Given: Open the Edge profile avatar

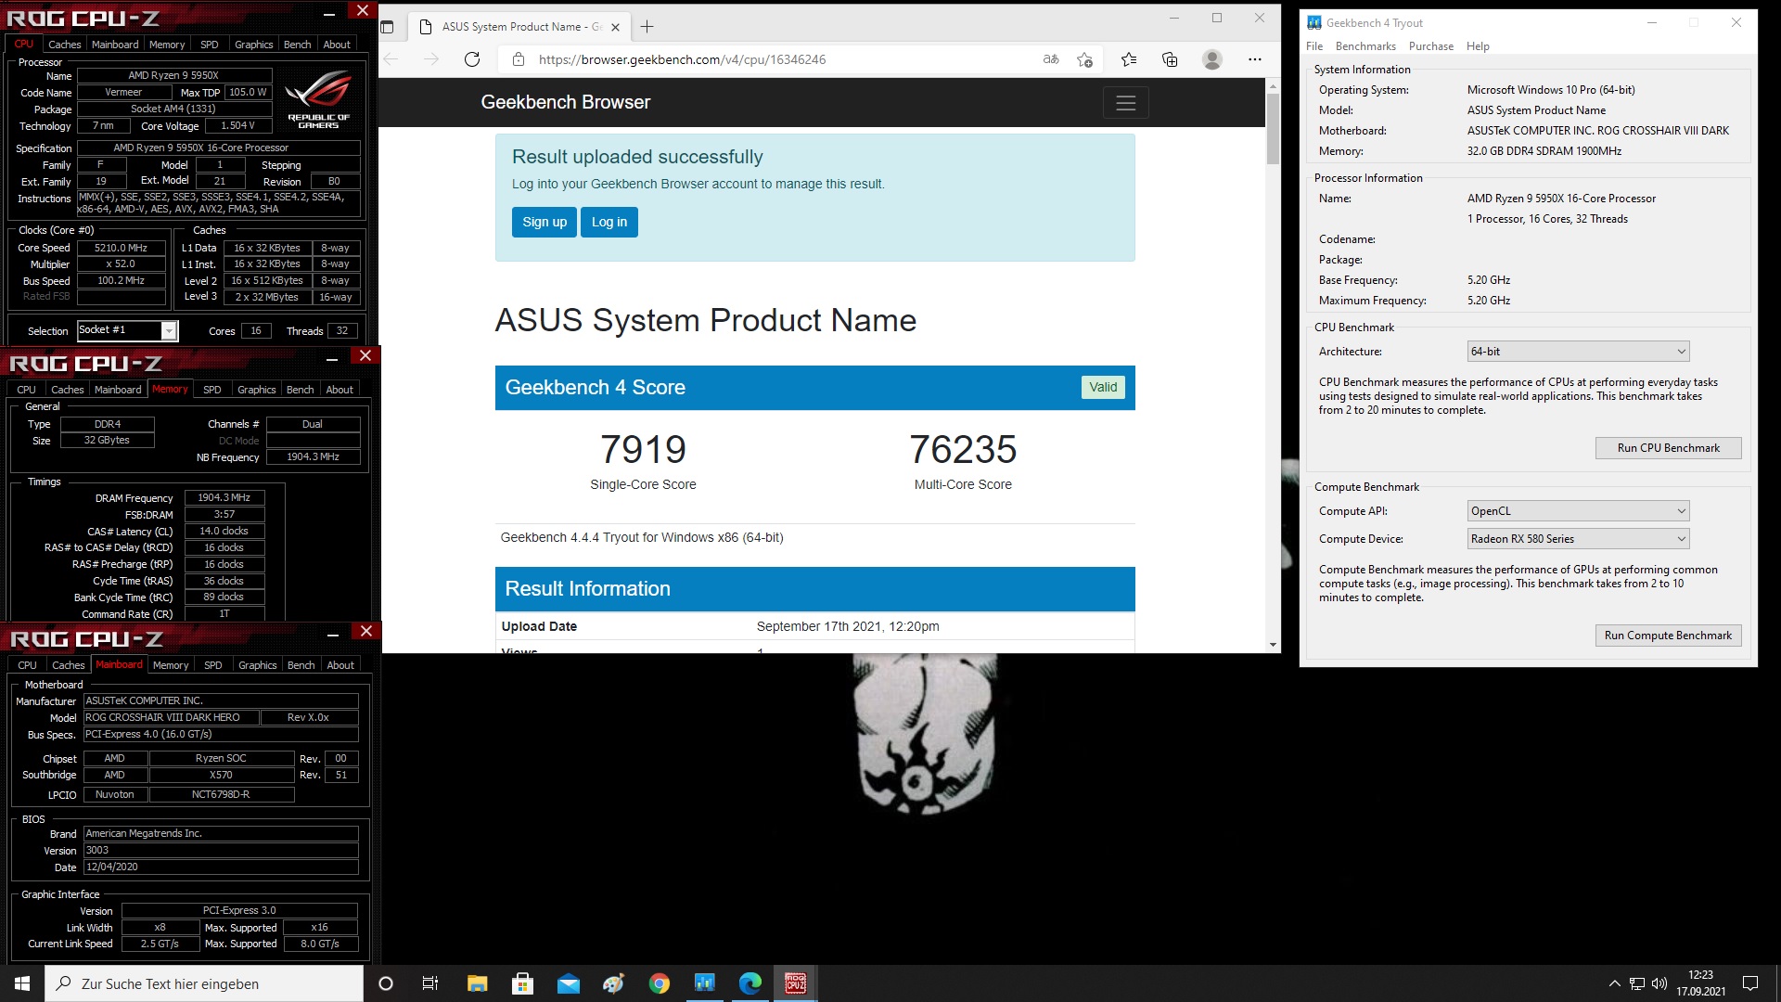Looking at the screenshot, I should coord(1211,59).
